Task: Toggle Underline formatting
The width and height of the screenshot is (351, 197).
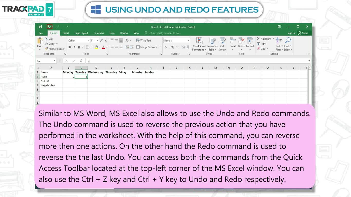Action: [x=79, y=47]
